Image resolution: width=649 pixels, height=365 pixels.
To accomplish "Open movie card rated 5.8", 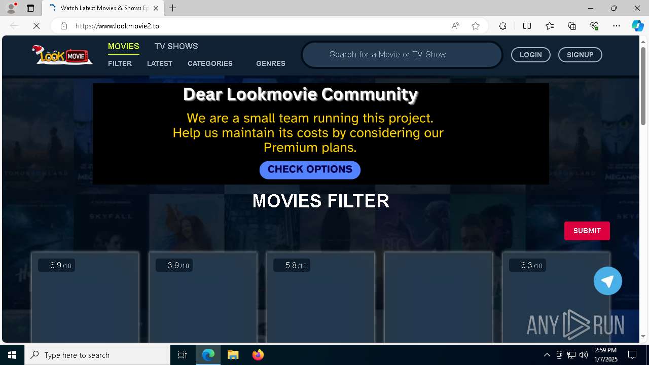I will (320, 298).
